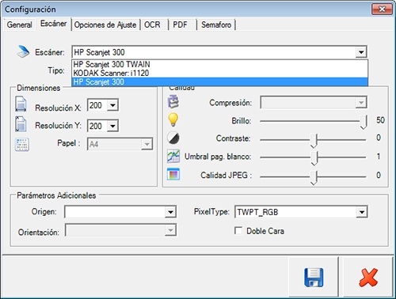Open the Papel A4 dropdown
Screen dimensions: 396x299
coord(147,144)
